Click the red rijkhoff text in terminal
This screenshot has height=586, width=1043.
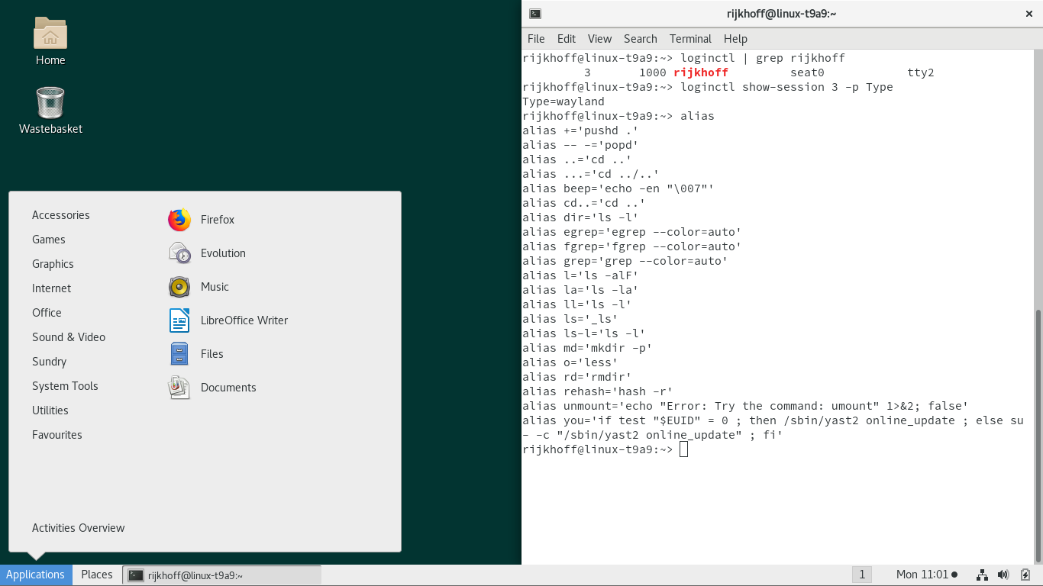701,72
